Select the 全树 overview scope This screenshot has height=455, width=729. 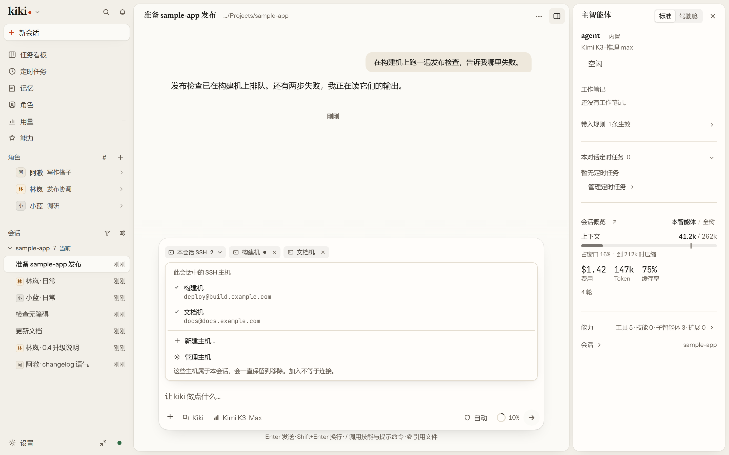click(x=708, y=222)
